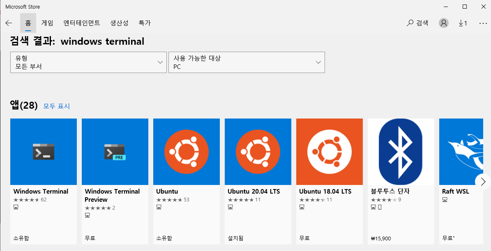Maximize the Microsoft Store window

click(x=465, y=7)
